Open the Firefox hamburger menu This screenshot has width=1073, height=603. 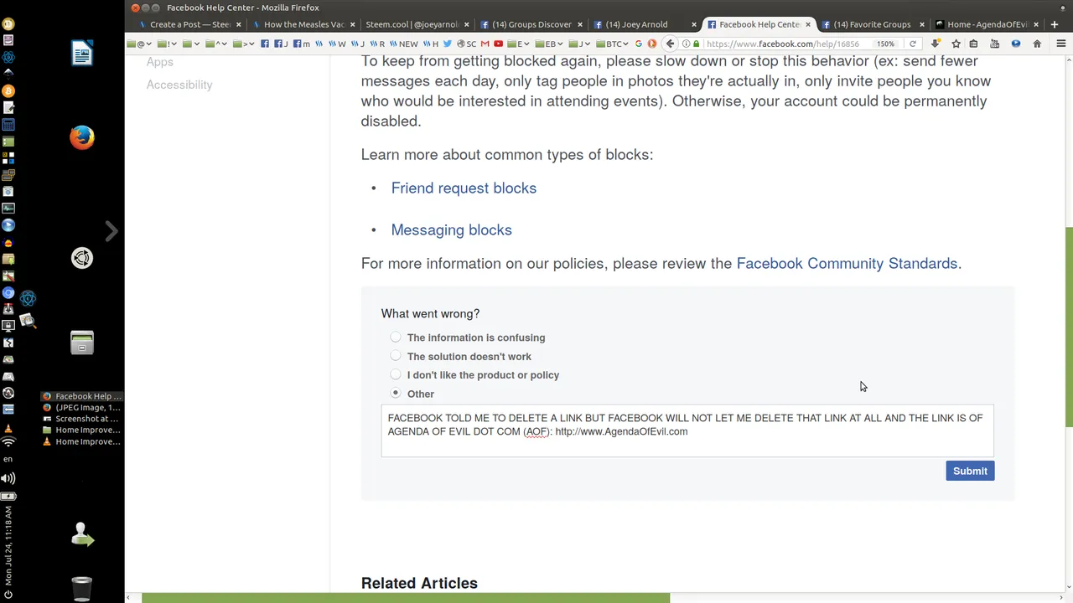point(1060,44)
